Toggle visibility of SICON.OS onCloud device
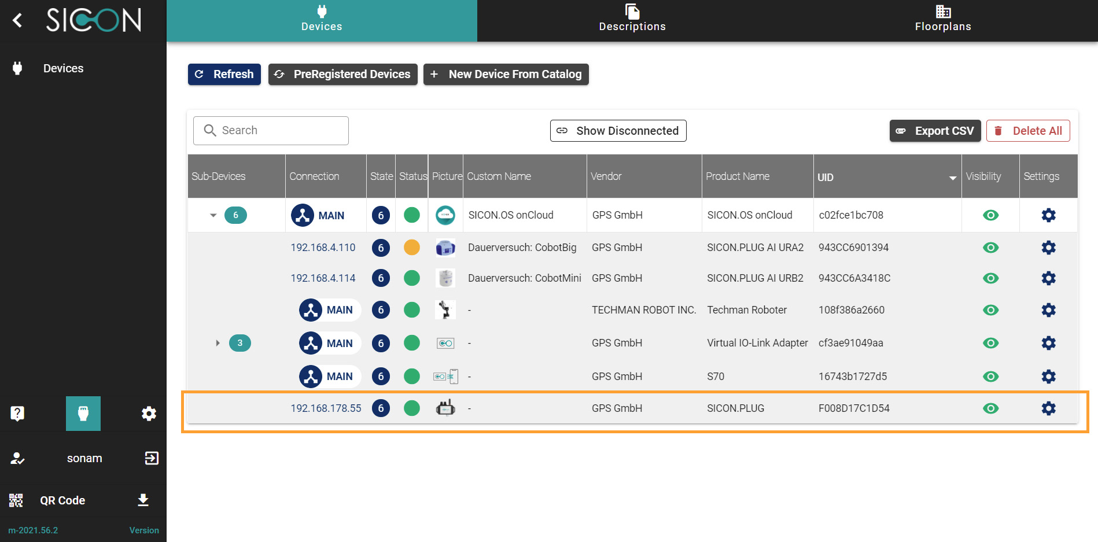Screen dimensions: 1098x542 point(990,215)
